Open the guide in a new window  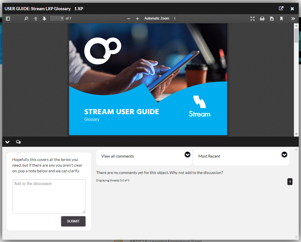point(281,9)
